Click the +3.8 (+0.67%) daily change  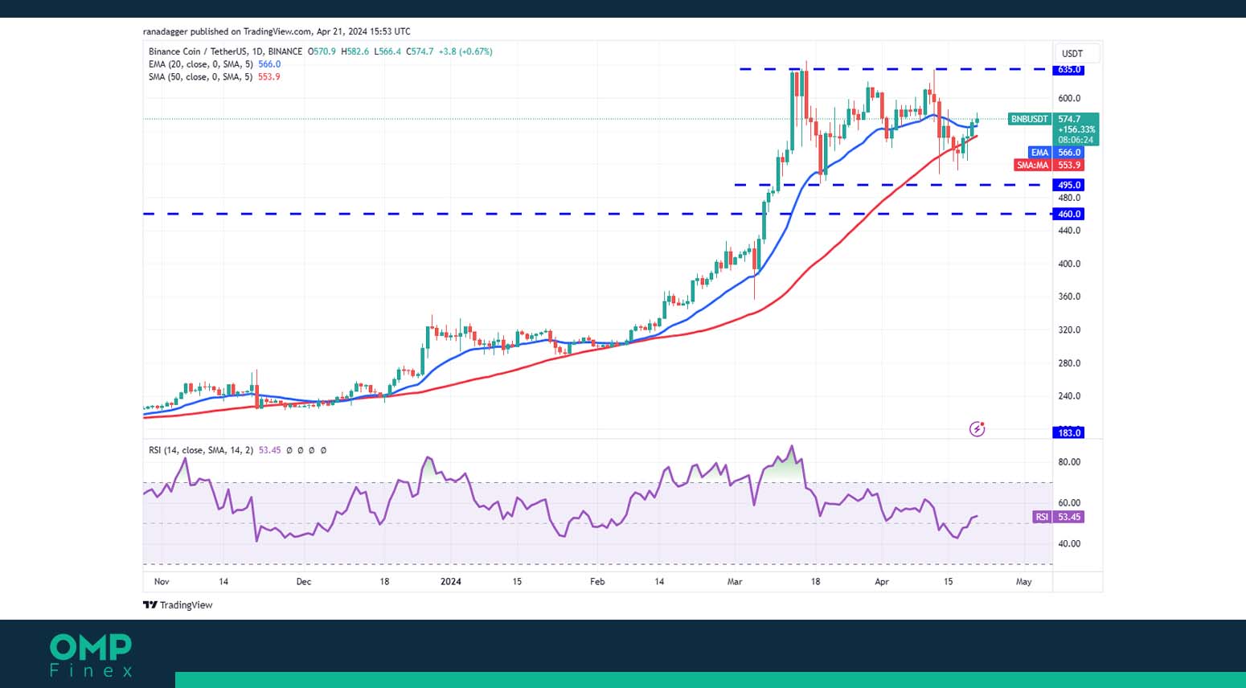coord(465,51)
